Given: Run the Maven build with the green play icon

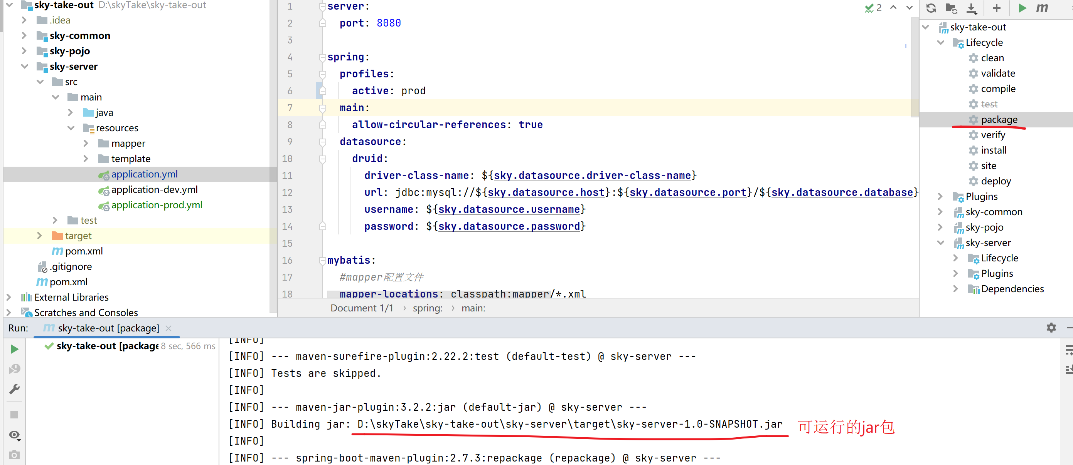Looking at the screenshot, I should point(1022,8).
